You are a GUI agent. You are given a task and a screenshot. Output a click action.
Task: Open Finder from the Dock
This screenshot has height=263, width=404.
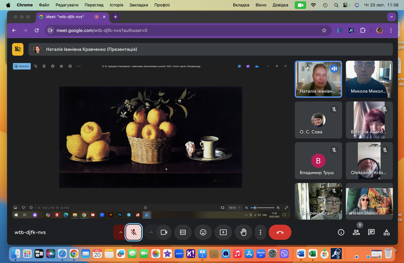[x=15, y=254]
